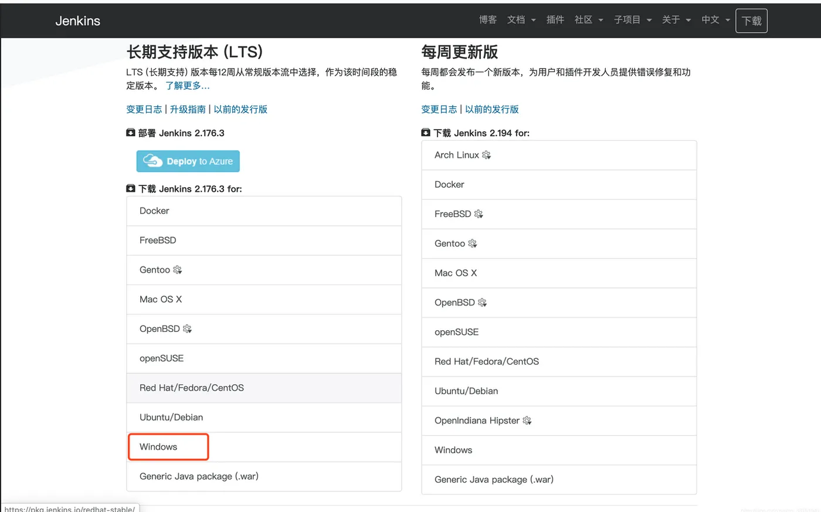Click the gear icon beside Arch Linux

point(487,155)
